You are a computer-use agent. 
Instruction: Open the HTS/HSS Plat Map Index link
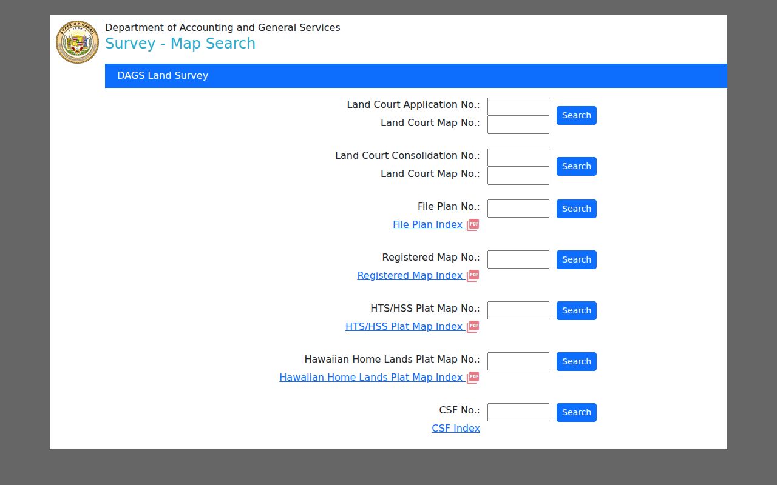(x=404, y=327)
